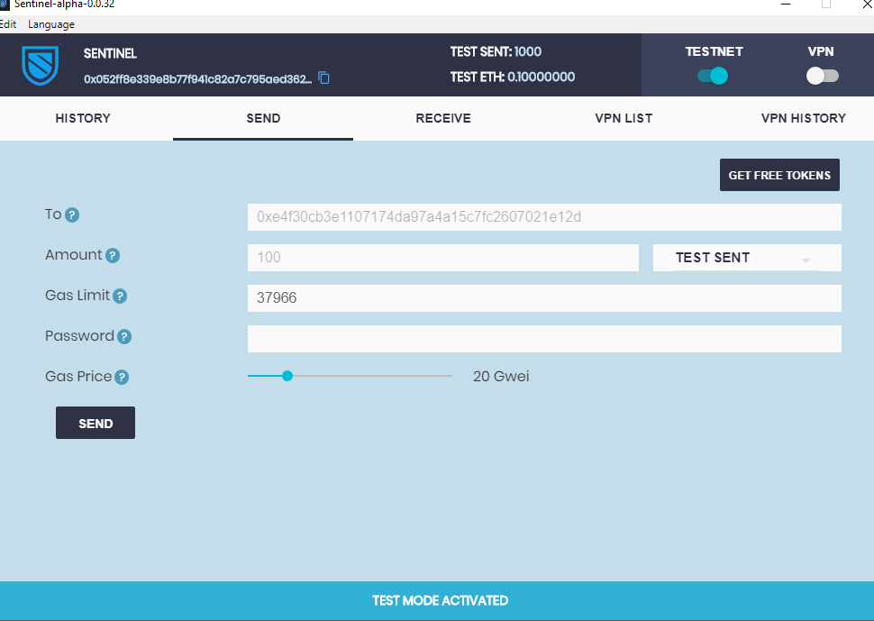Click the Password help question icon
Viewport: 874px width, 621px height.
pyautogui.click(x=124, y=337)
